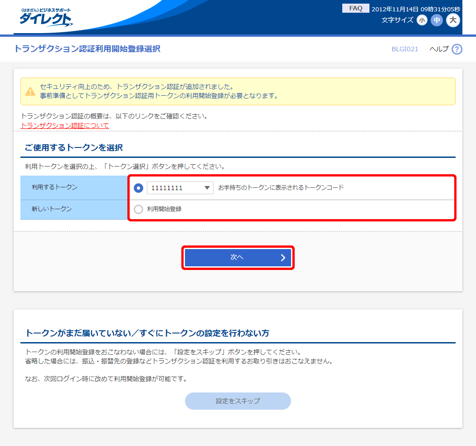
Task: Click the FAQ icon at the top
Action: pyautogui.click(x=355, y=8)
